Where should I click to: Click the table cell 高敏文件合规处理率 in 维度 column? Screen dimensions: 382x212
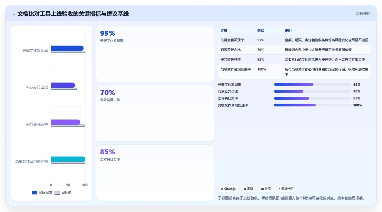[x=236, y=69]
